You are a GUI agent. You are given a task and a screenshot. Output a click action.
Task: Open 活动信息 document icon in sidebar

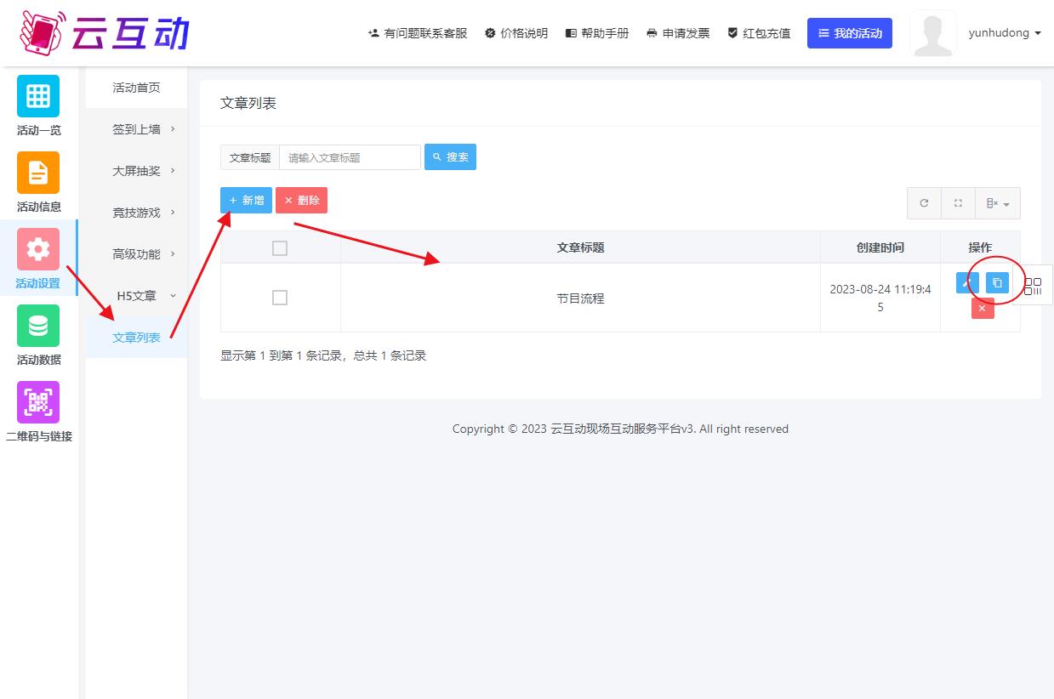click(38, 173)
